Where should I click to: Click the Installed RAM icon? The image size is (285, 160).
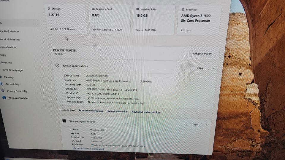click(137, 9)
